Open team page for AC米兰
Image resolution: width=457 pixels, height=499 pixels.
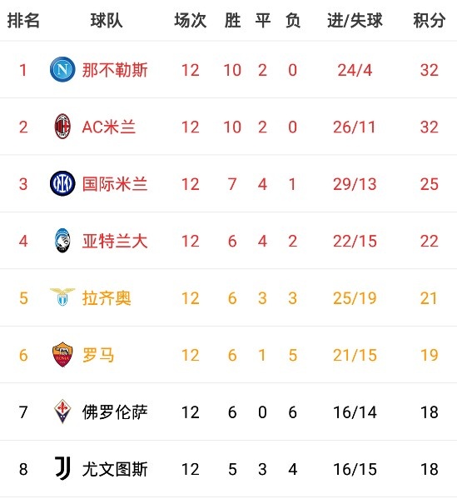coord(109,127)
